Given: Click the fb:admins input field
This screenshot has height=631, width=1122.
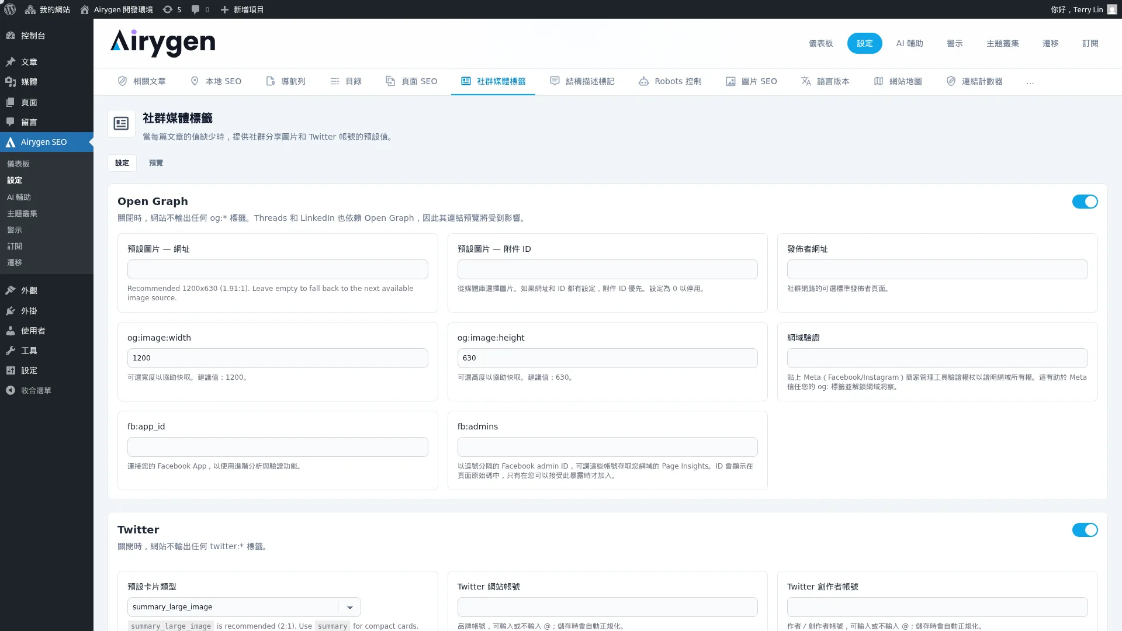Looking at the screenshot, I should [607, 447].
